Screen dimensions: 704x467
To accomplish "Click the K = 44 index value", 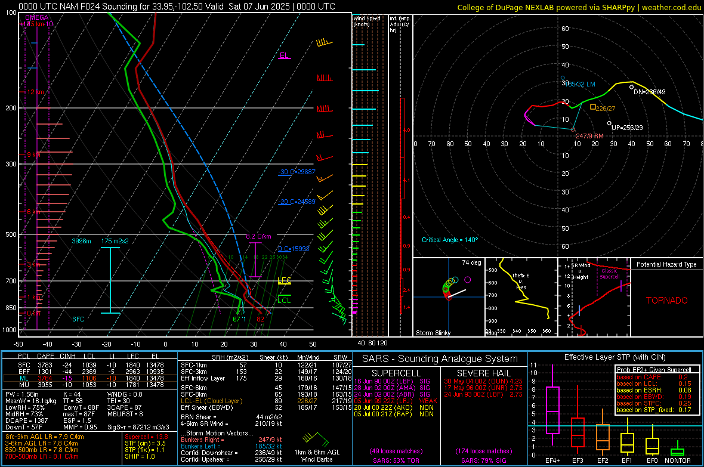I will click(72, 394).
